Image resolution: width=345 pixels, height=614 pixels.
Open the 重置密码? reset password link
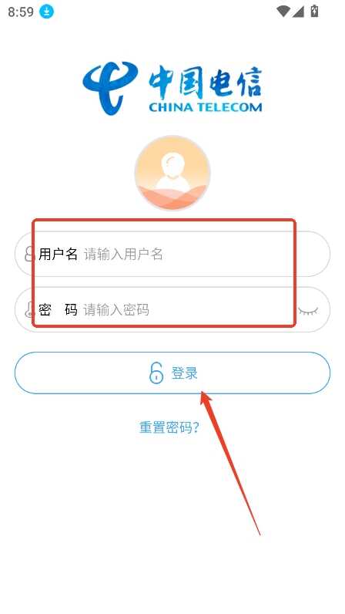tap(169, 427)
